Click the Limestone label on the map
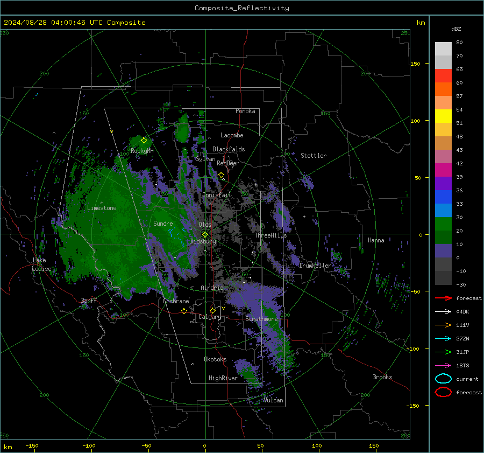Image resolution: width=484 pixels, height=453 pixels. [102, 208]
